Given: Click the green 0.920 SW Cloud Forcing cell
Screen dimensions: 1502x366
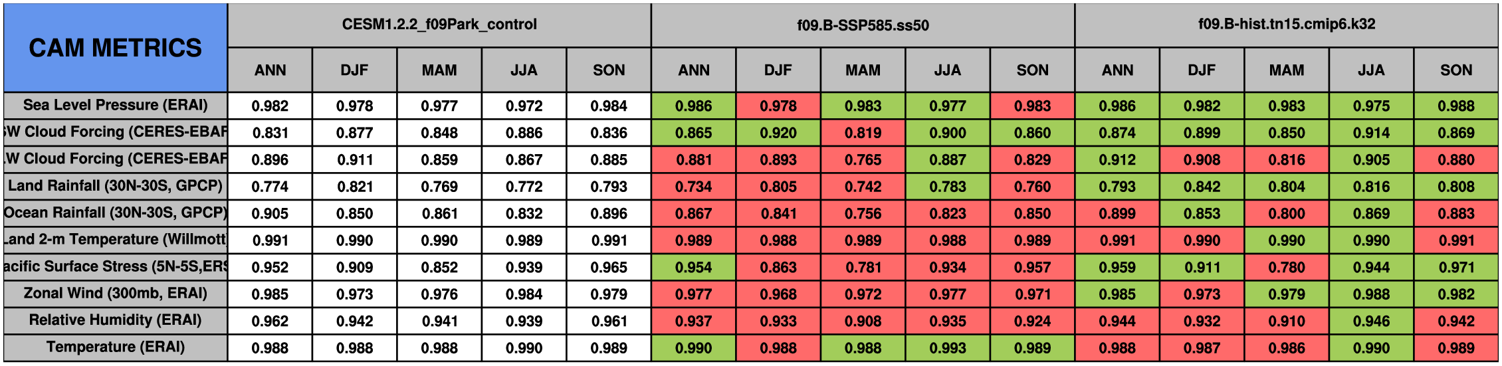Looking at the screenshot, I should (x=778, y=133).
